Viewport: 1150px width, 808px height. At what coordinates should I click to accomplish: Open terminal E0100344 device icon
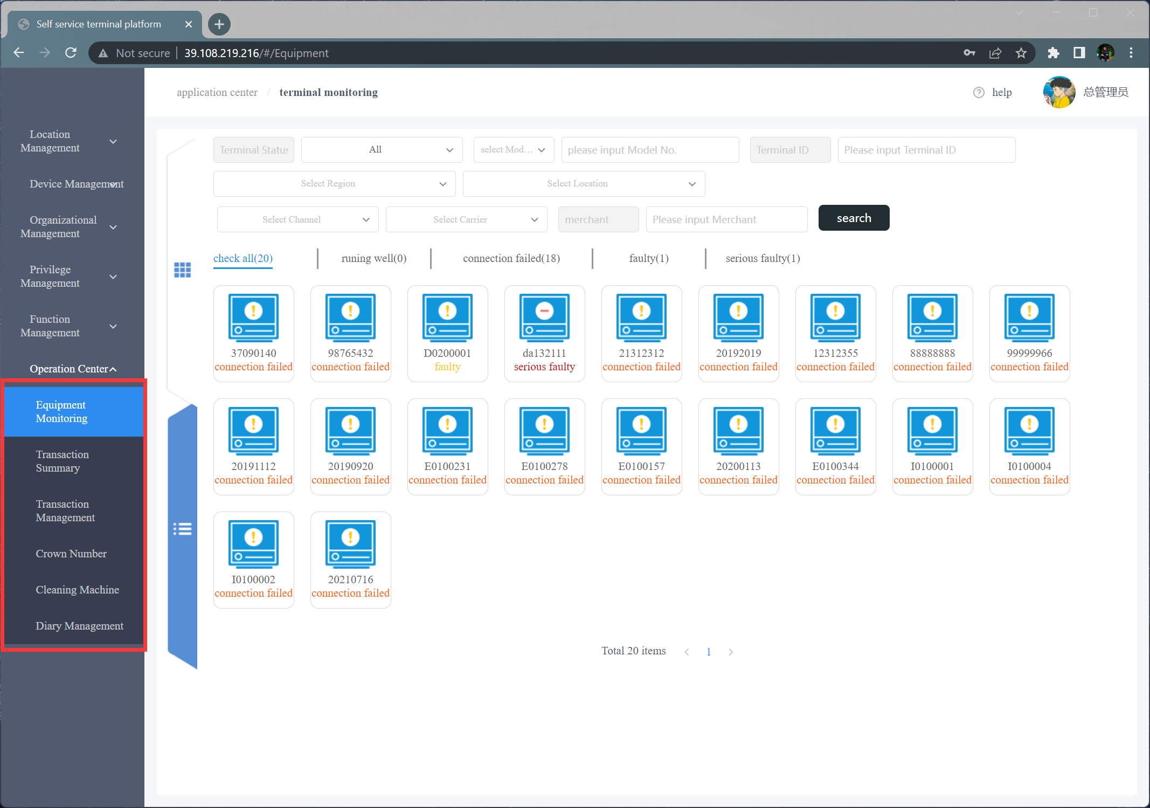[x=835, y=431]
